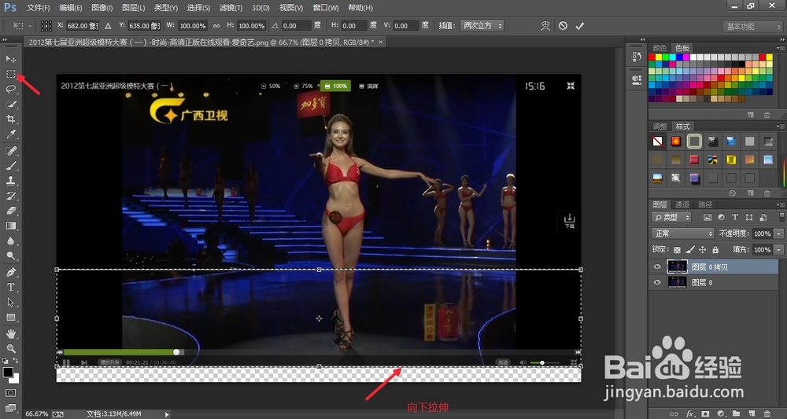Open the status bar info arrow menu
The width and height of the screenshot is (787, 419).
[167, 414]
